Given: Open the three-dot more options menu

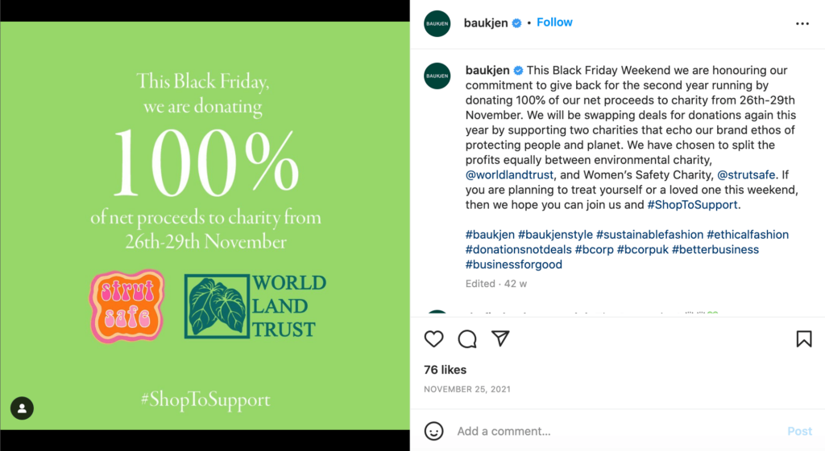Looking at the screenshot, I should [x=802, y=24].
